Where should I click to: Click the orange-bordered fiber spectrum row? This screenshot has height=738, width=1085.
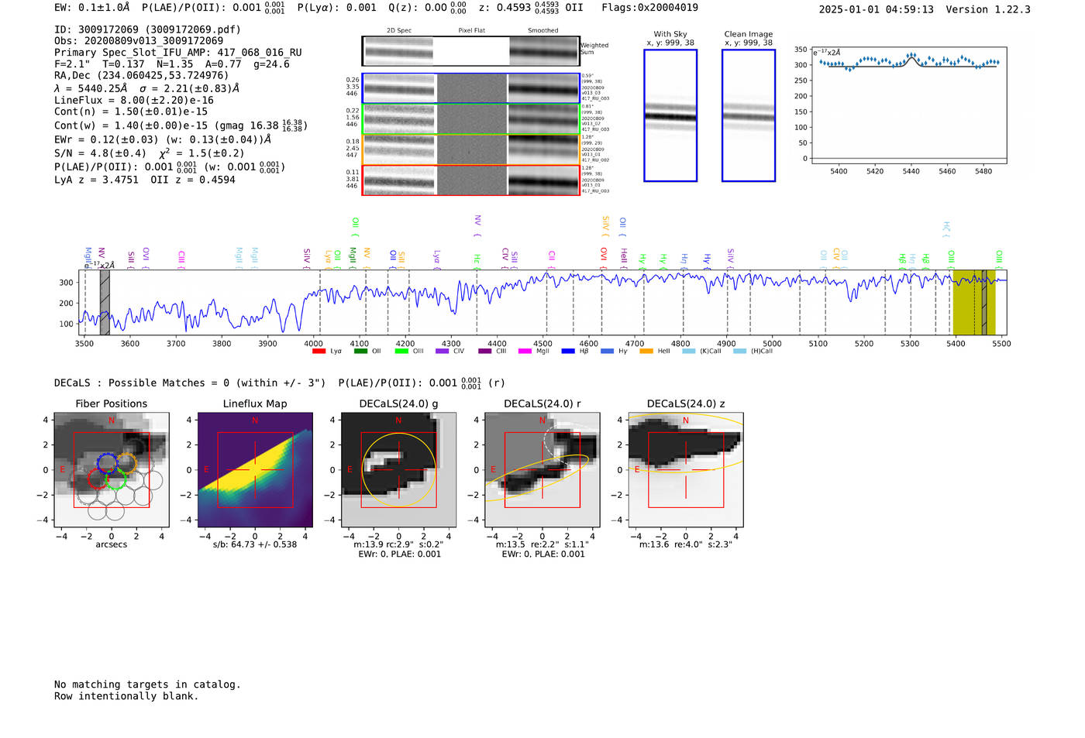pos(470,149)
